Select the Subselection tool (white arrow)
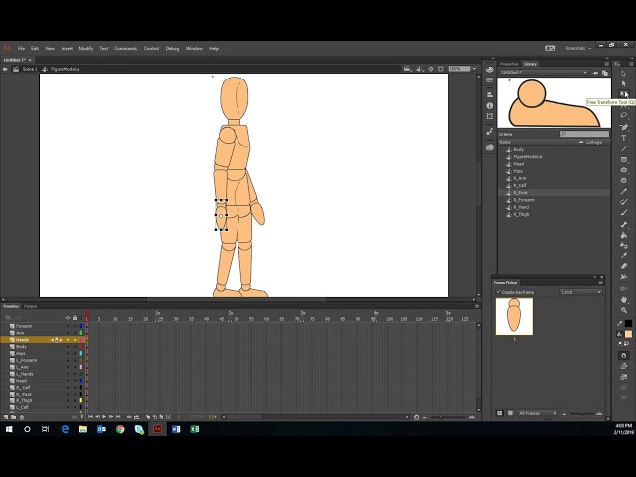Image resolution: width=636 pixels, height=477 pixels. [x=623, y=83]
